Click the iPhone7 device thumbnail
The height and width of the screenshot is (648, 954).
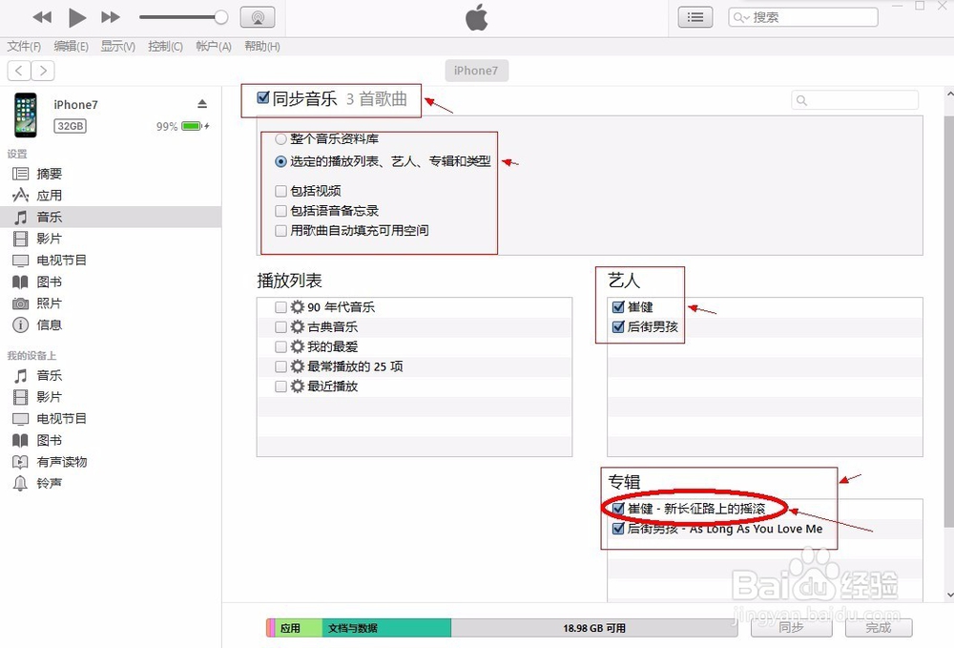pyautogui.click(x=26, y=115)
